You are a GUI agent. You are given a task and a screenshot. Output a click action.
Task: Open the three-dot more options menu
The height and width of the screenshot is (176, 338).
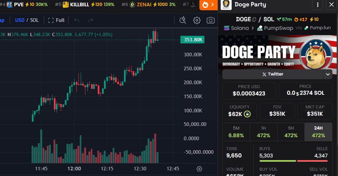(x=317, y=5)
